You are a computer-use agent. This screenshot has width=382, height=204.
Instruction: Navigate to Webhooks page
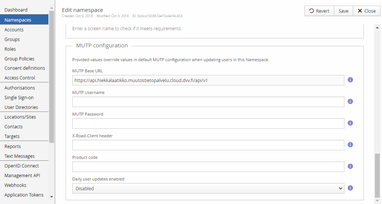pyautogui.click(x=15, y=185)
